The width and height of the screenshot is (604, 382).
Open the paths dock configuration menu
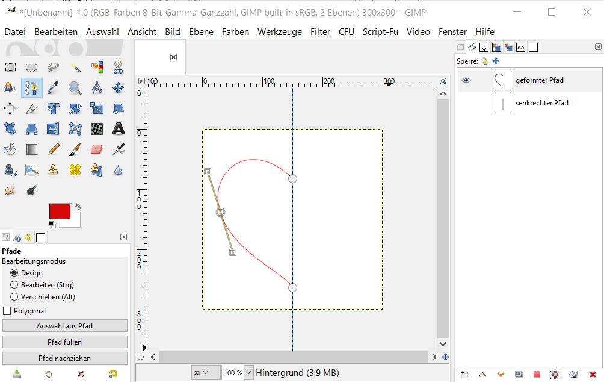(x=597, y=47)
